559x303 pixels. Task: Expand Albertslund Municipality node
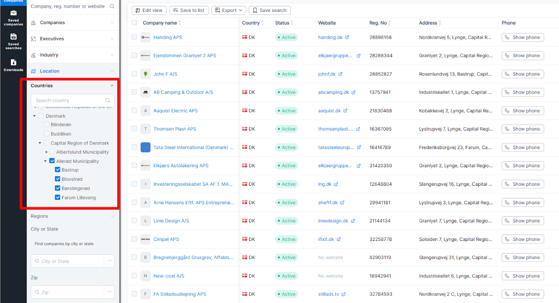click(46, 152)
